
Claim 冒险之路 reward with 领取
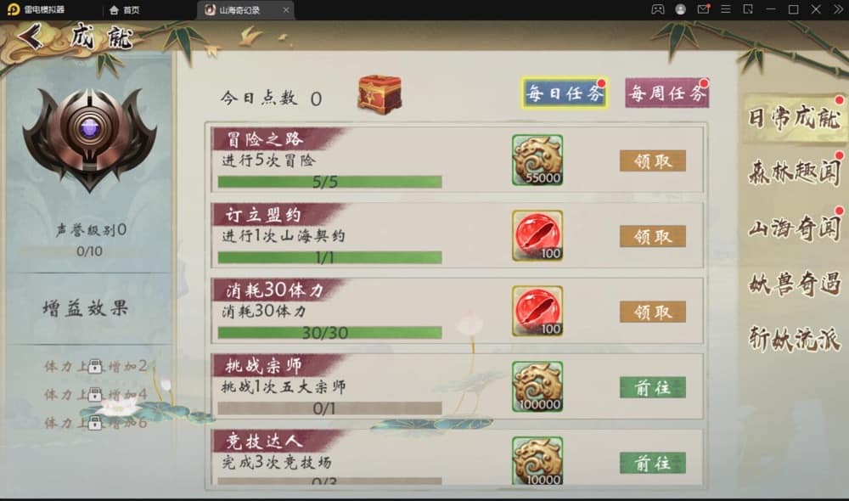pyautogui.click(x=652, y=160)
